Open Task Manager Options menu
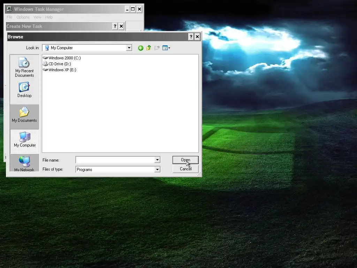This screenshot has width=357, height=268. point(23,17)
